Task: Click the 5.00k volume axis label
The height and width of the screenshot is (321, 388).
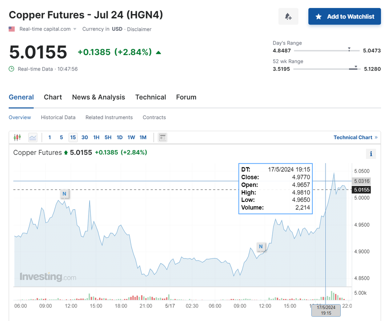Action: 360,293
